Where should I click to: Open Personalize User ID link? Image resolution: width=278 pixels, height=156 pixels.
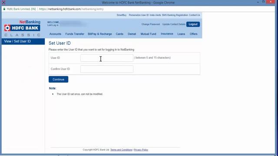pos(139,15)
